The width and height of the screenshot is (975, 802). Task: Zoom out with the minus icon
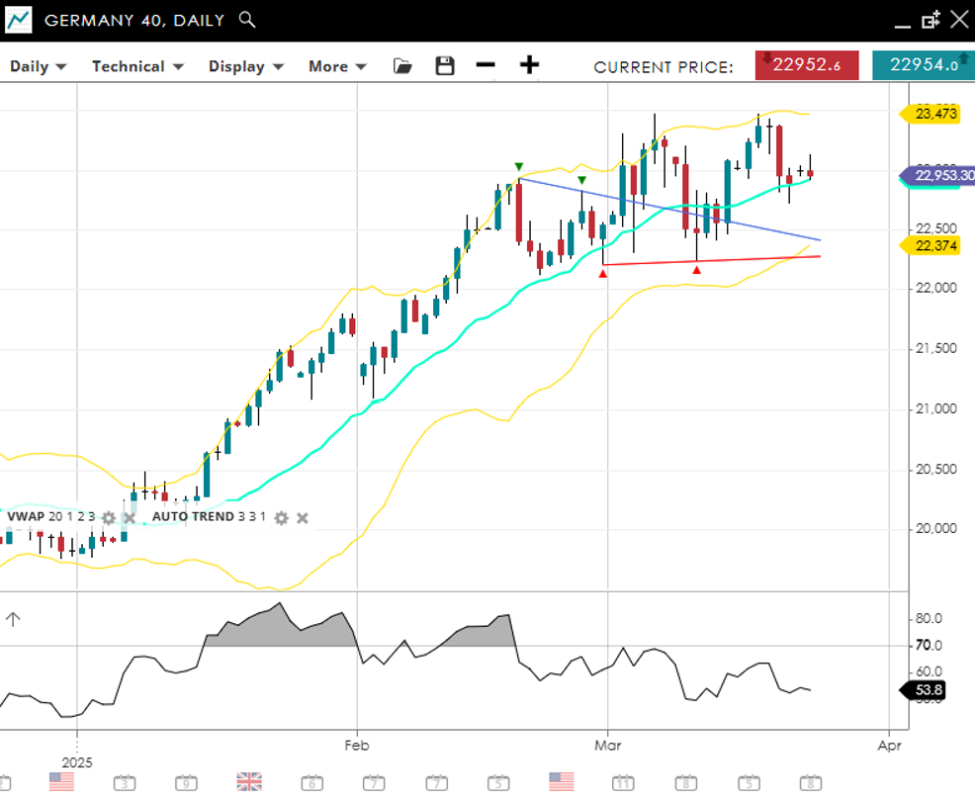(485, 66)
